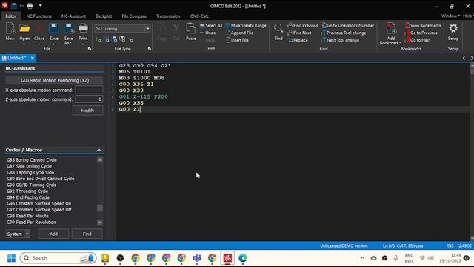
Task: Click G00 Rapid Motion Positioning (XZ) button
Action: (55, 81)
